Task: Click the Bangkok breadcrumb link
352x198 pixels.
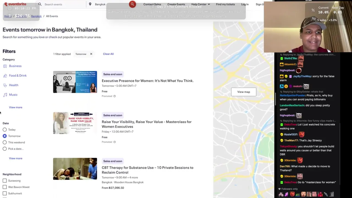Action: click(x=36, y=16)
